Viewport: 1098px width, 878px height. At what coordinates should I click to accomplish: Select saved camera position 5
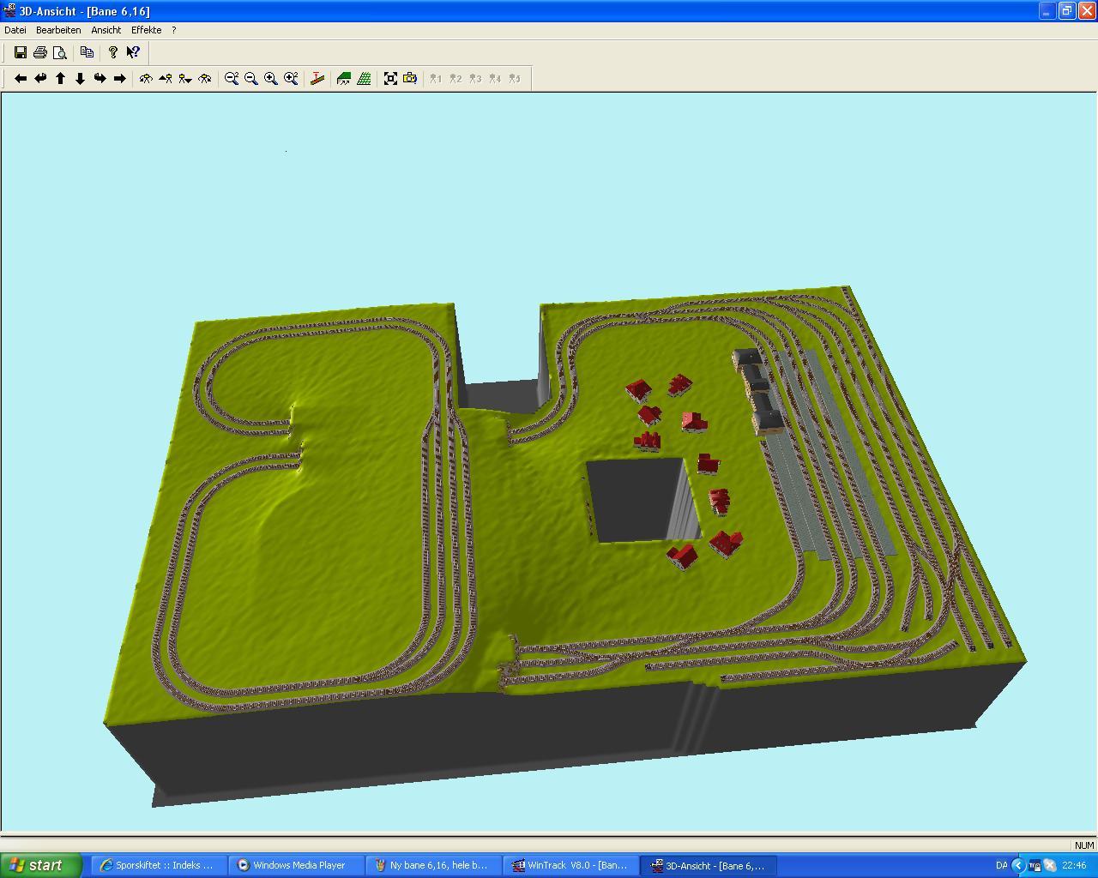pos(515,78)
